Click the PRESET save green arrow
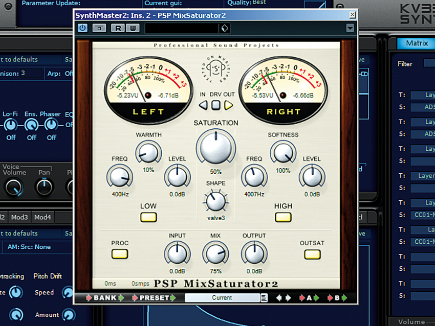 pyautogui.click(x=173, y=298)
